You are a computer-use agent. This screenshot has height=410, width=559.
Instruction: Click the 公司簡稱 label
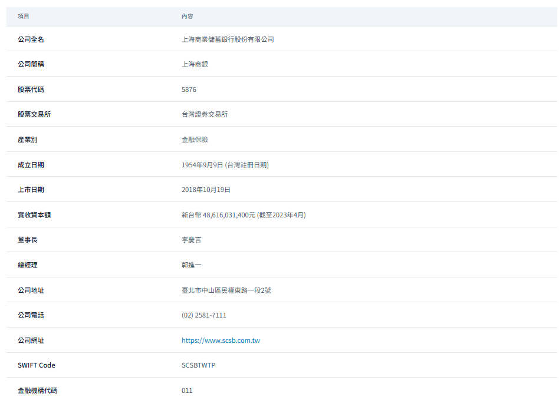pos(31,64)
